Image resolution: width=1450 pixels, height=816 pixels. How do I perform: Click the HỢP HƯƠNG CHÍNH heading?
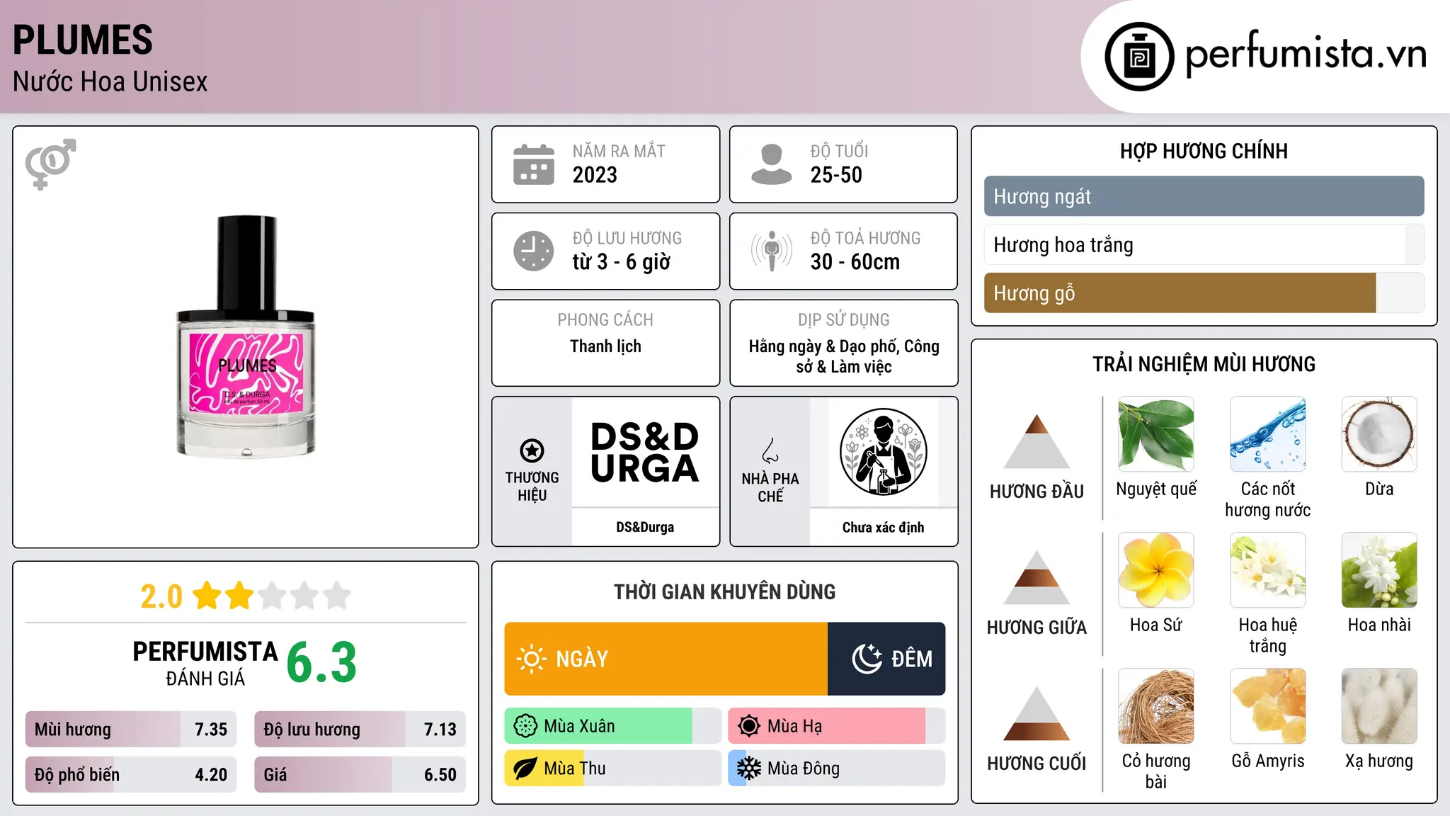[x=1204, y=151]
